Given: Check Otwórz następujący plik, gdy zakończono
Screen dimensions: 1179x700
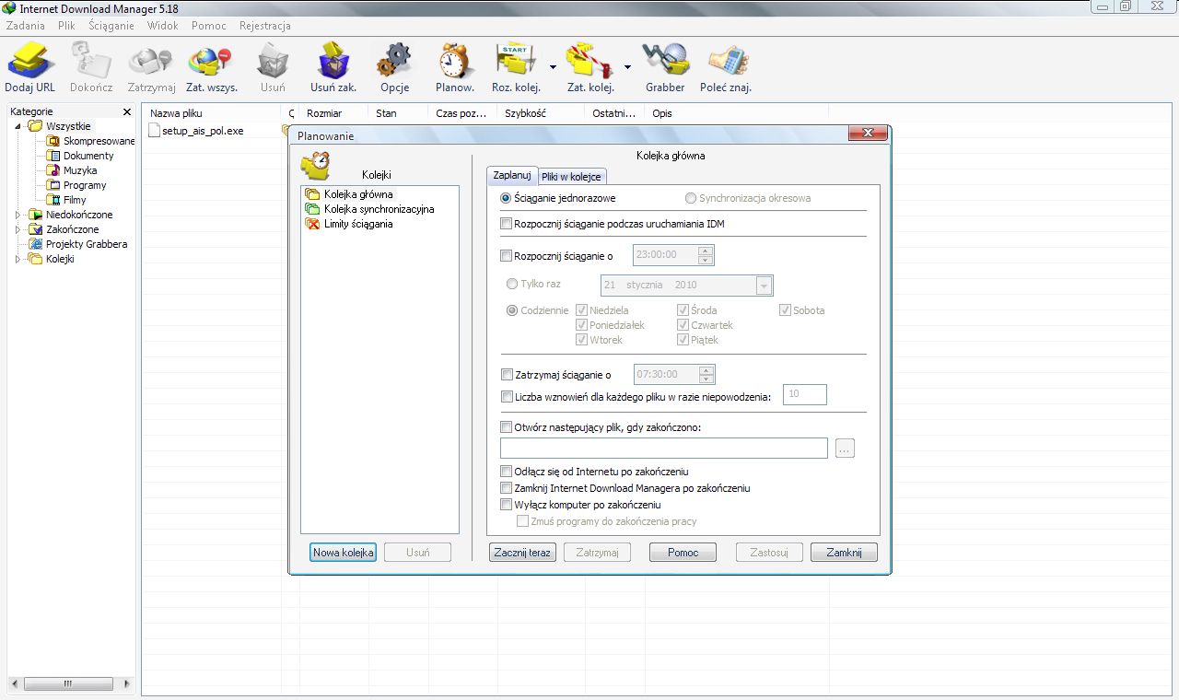Looking at the screenshot, I should pos(506,427).
